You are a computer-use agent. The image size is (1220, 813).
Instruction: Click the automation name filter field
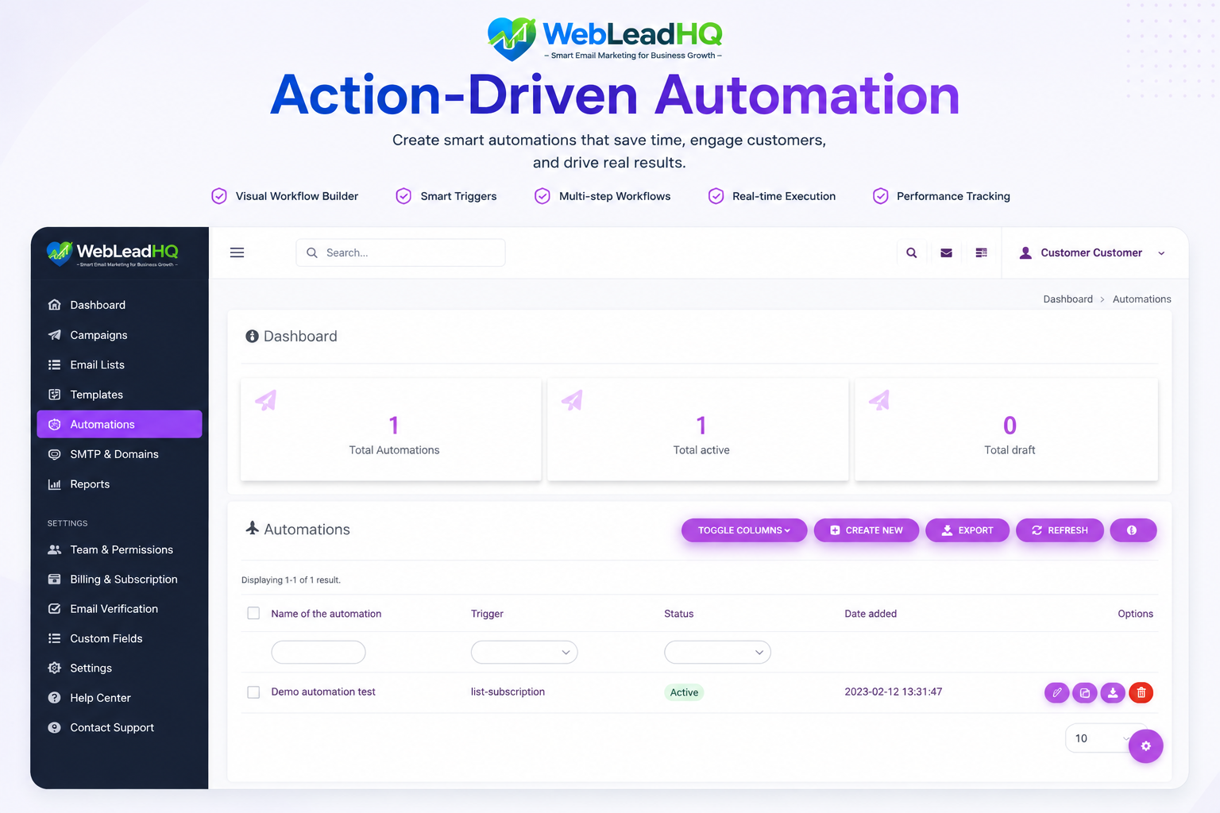(x=319, y=653)
